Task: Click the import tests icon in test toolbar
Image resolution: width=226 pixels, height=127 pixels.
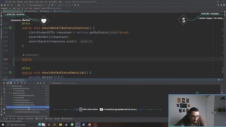Action: 41,83
